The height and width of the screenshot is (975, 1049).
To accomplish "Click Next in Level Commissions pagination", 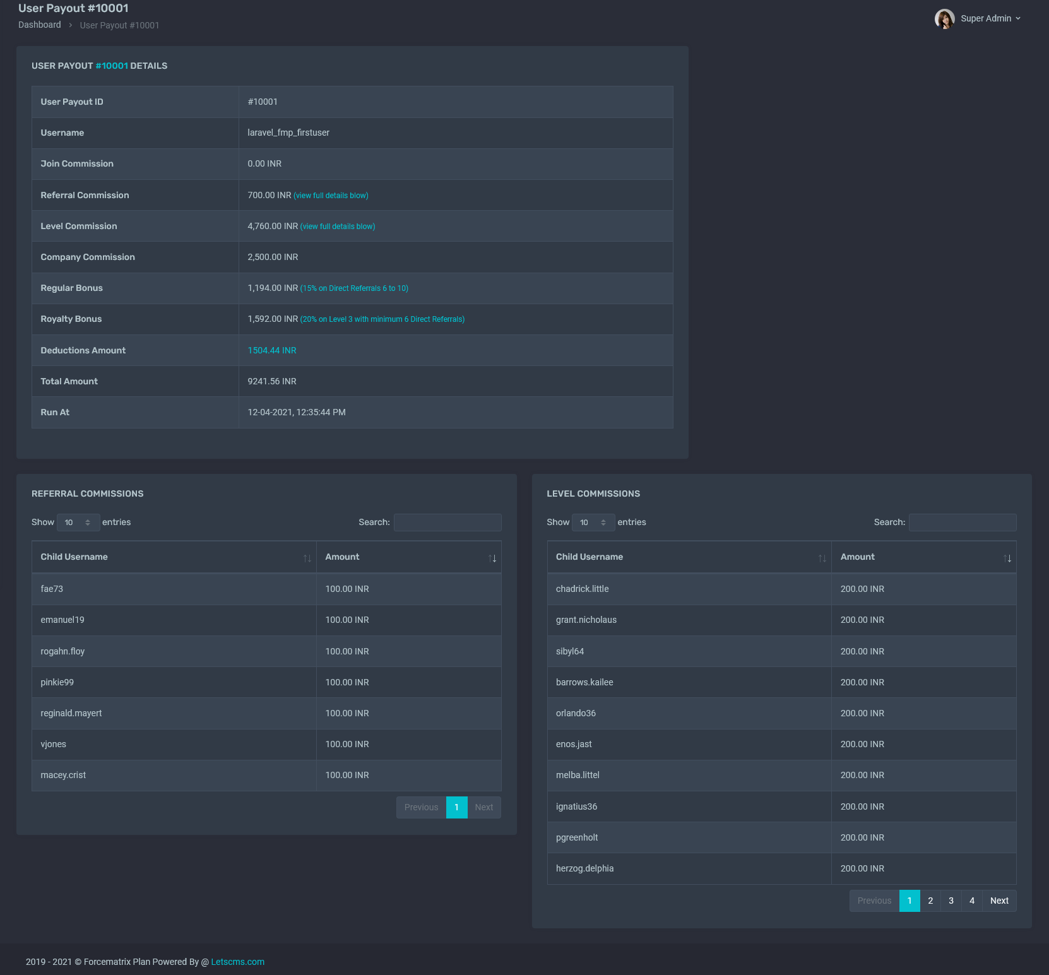I will click(999, 901).
